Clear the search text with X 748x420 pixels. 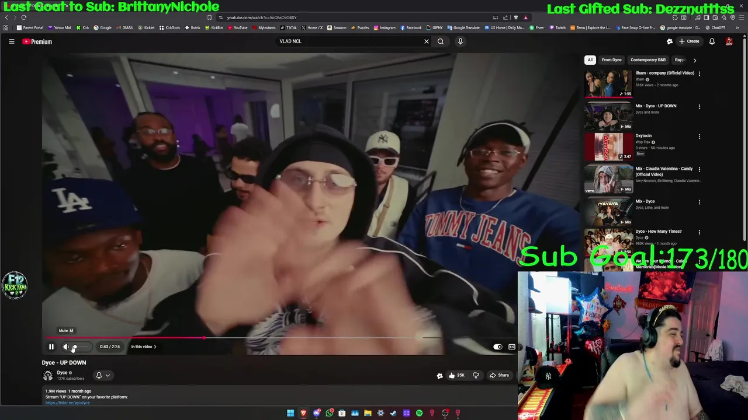tap(427, 41)
